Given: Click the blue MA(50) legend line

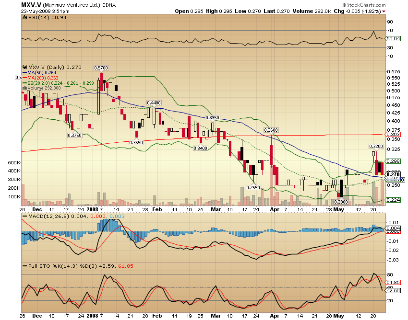Looking at the screenshot, I should tap(24, 73).
